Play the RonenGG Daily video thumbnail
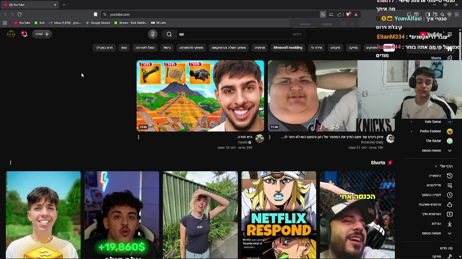The image size is (462, 259). click(313, 96)
